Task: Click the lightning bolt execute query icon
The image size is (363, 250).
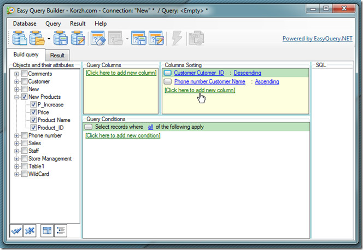Action: point(177,38)
